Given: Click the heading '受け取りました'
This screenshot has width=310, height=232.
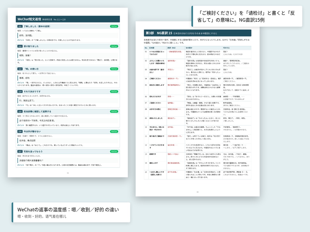Looking at the screenshot, I should [x=31, y=46].
